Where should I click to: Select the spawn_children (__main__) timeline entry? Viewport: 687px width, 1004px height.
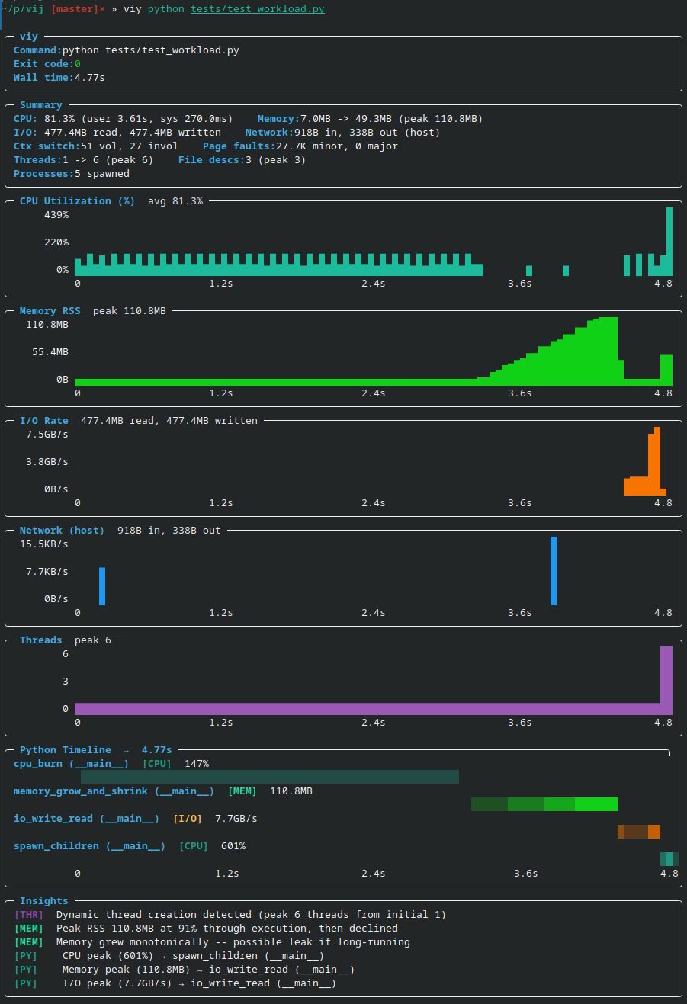(77, 845)
